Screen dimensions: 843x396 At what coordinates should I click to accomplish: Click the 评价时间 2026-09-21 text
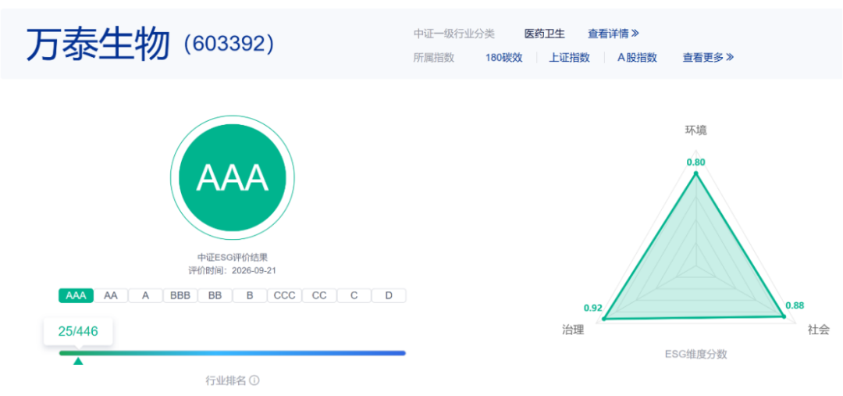point(233,270)
